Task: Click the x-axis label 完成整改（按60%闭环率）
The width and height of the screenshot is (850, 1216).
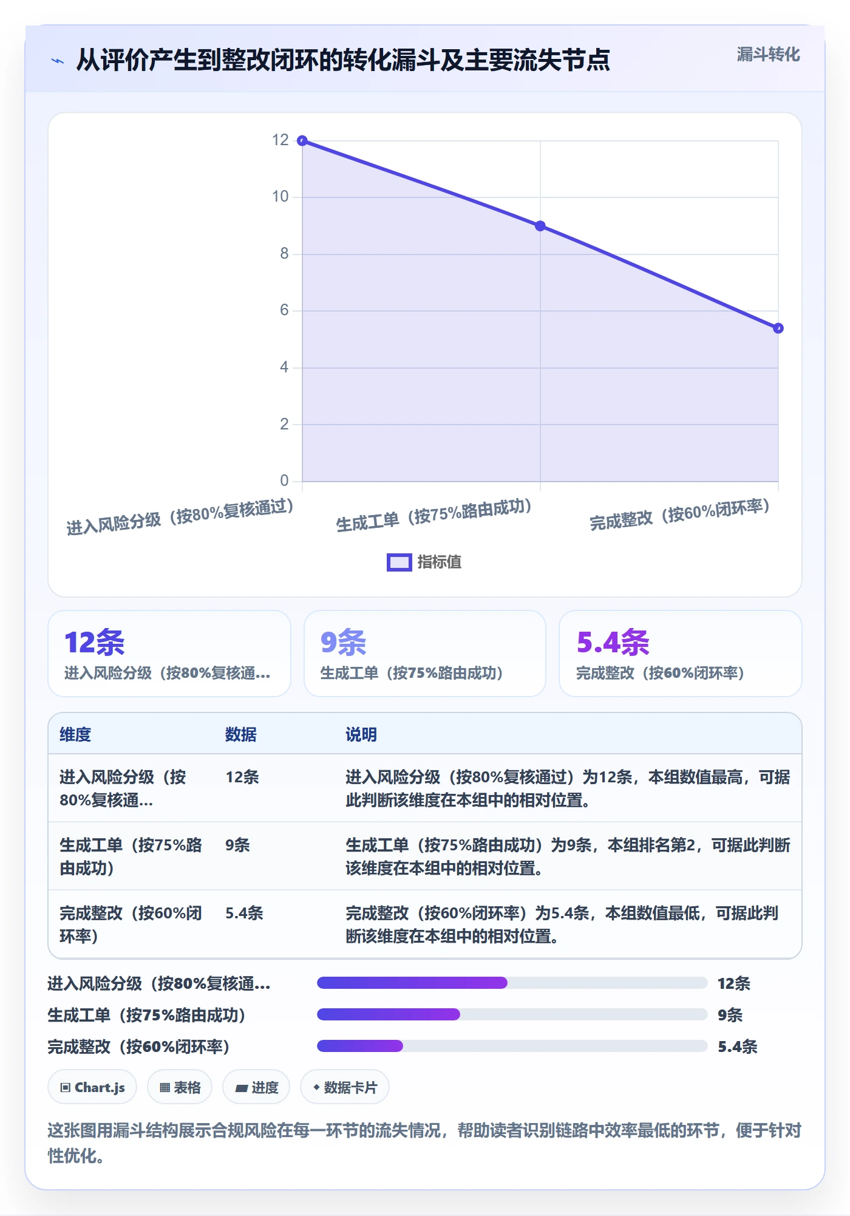Action: pos(680,514)
